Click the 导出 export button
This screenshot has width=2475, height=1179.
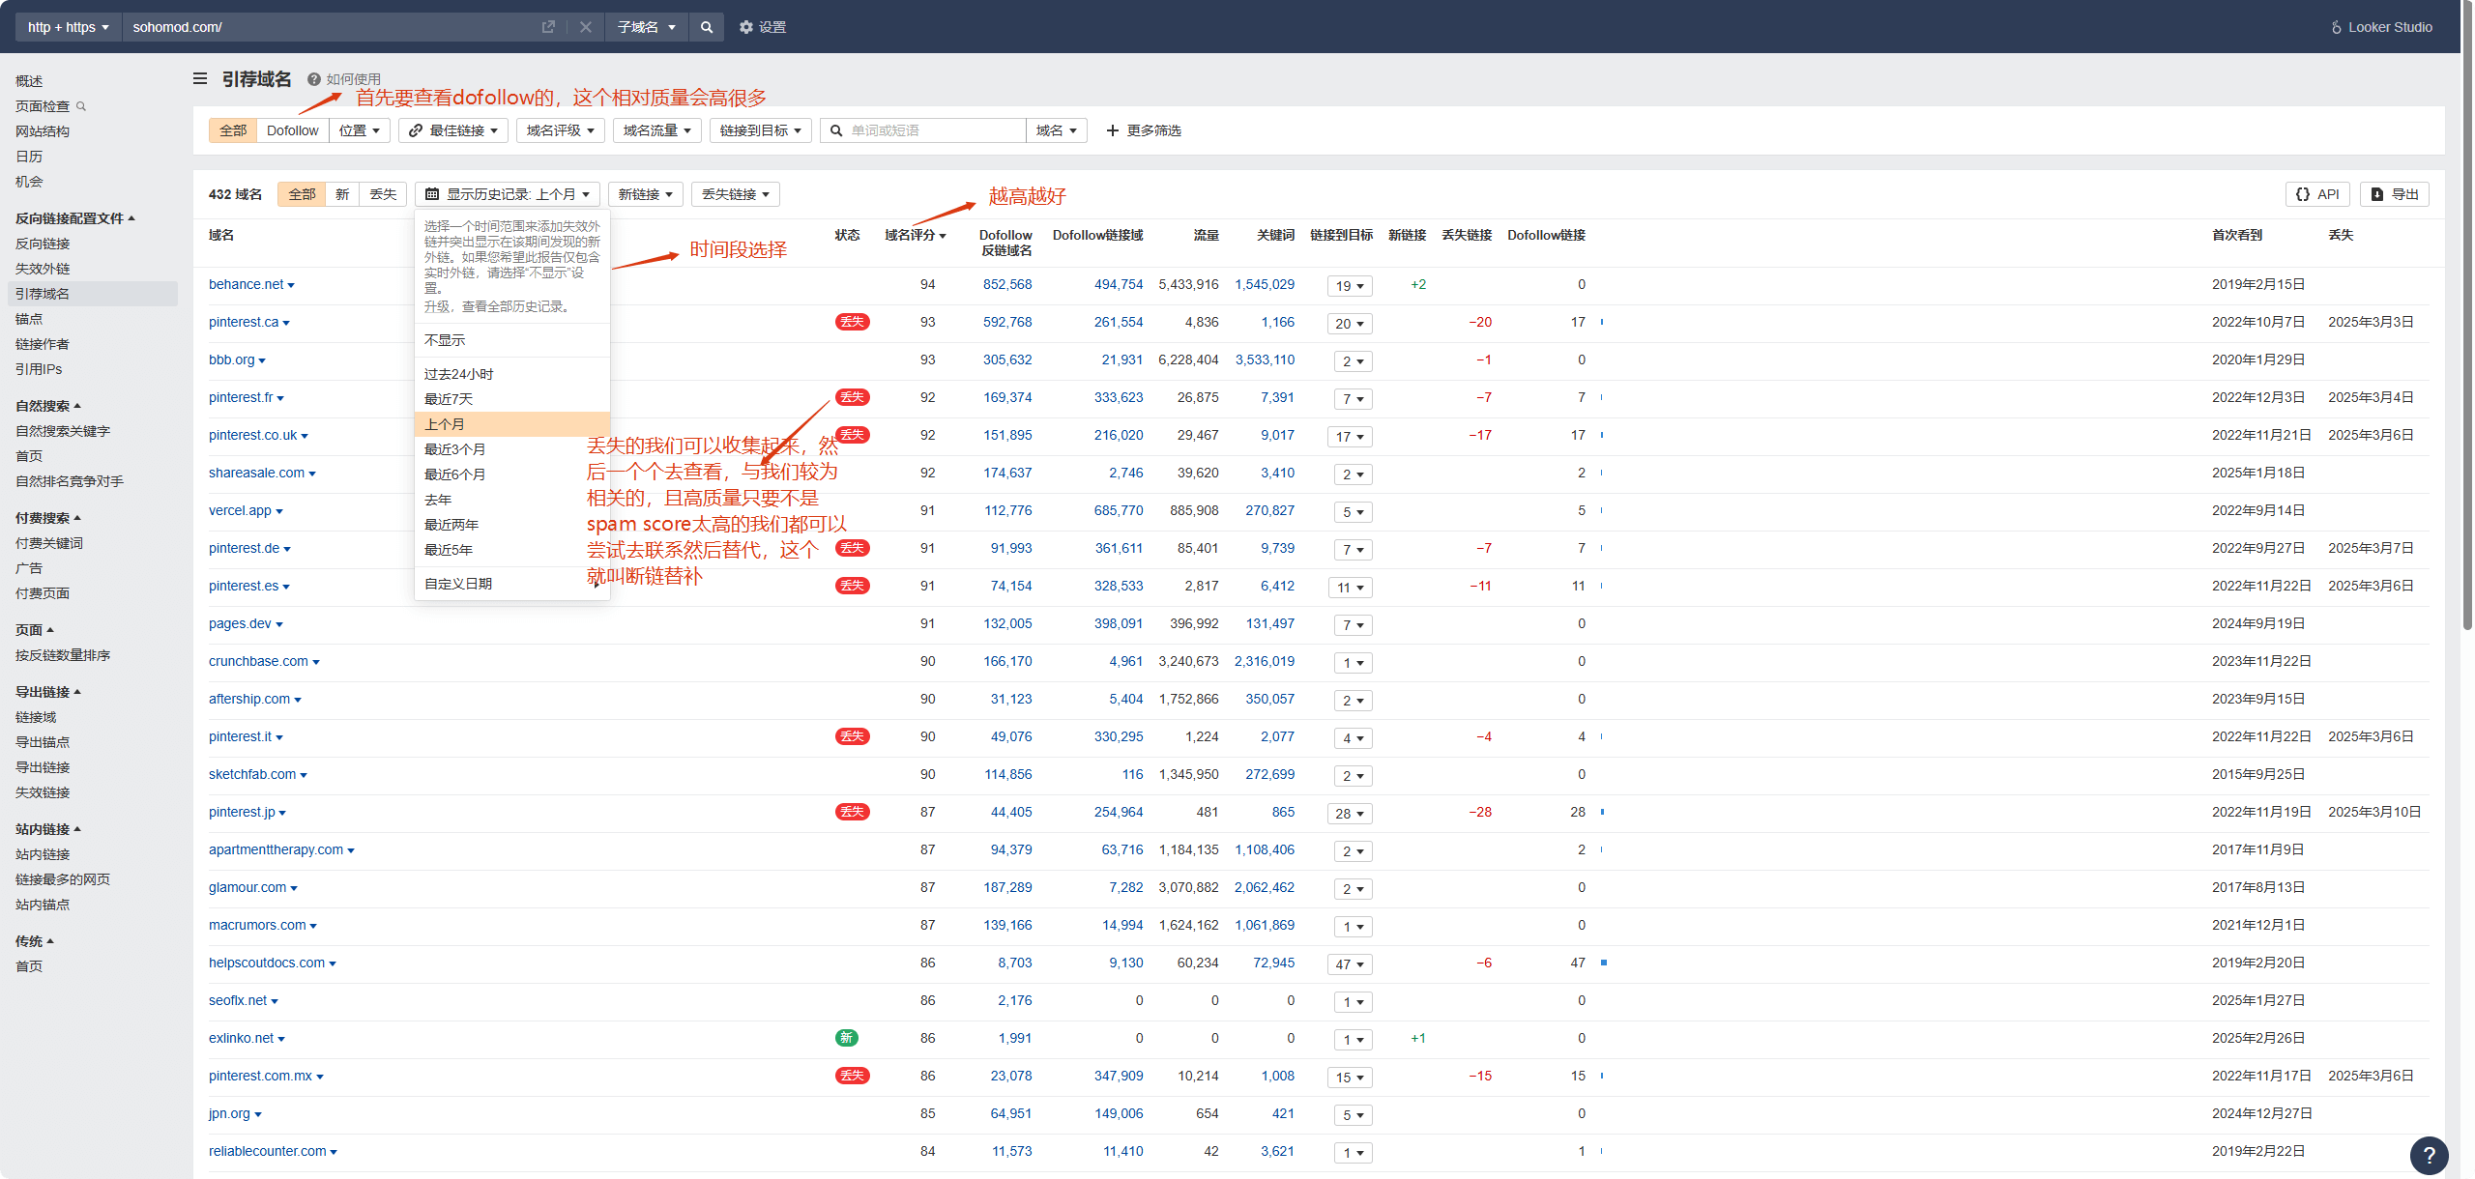click(x=2394, y=193)
